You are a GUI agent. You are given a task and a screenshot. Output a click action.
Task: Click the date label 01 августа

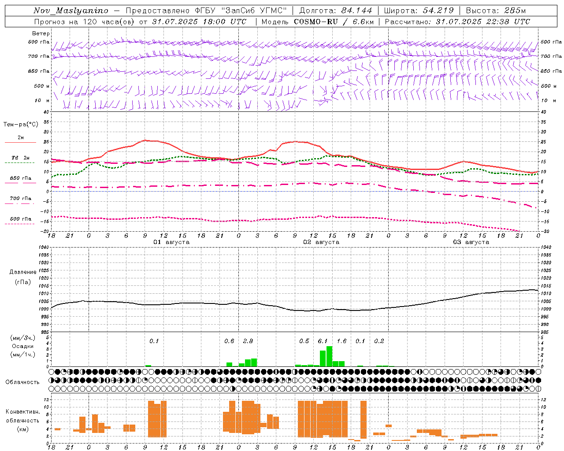[171, 242]
